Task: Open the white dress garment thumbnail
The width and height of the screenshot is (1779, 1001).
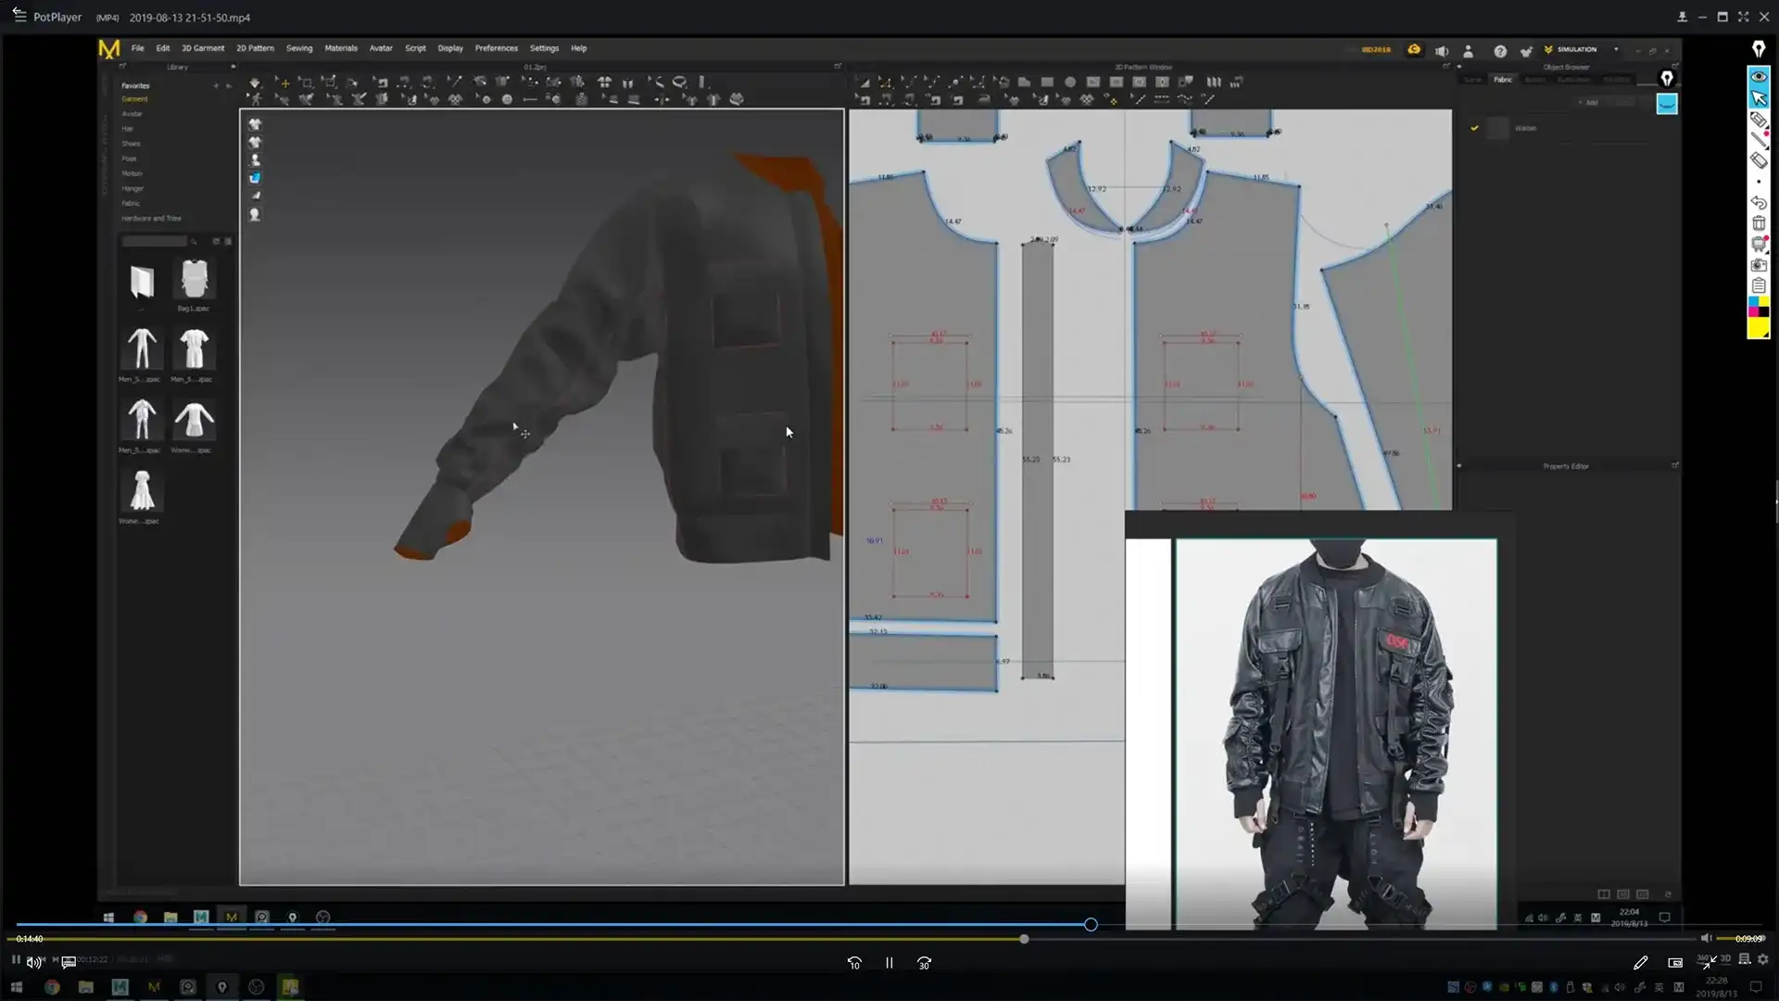Action: point(142,491)
